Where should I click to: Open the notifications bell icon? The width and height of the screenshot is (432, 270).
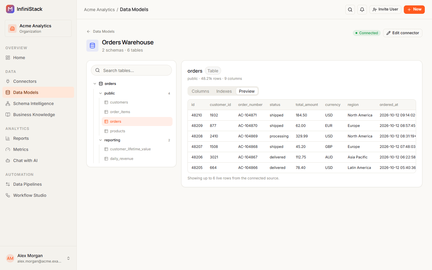(x=362, y=10)
